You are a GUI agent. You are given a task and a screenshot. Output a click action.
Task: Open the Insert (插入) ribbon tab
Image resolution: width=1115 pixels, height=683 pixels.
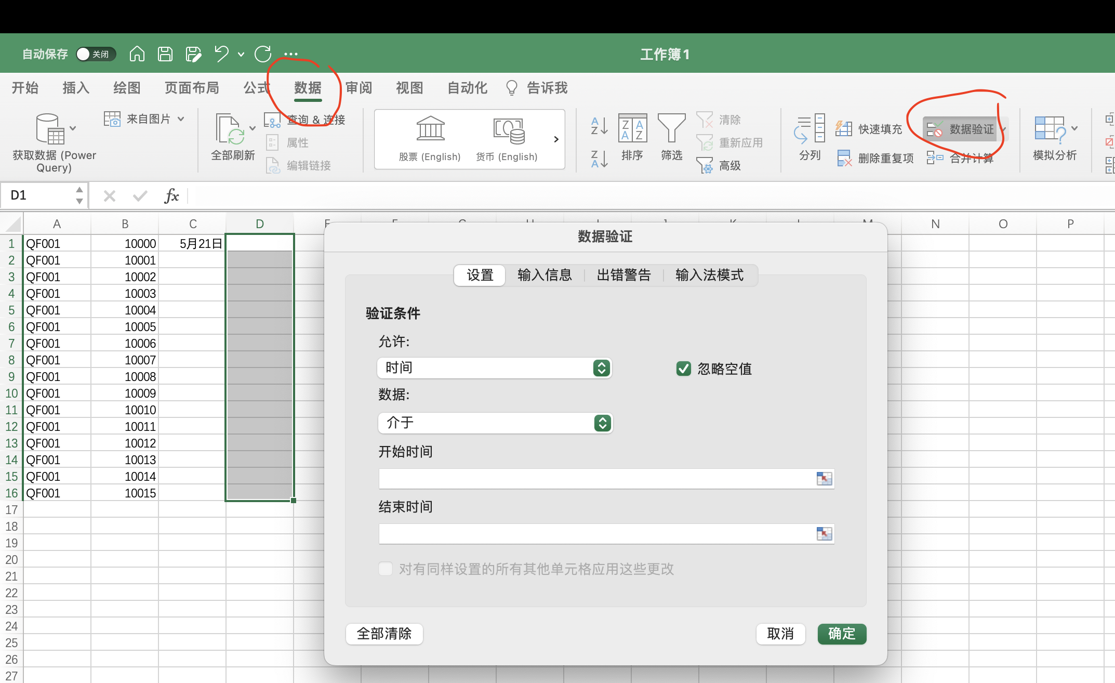(76, 88)
